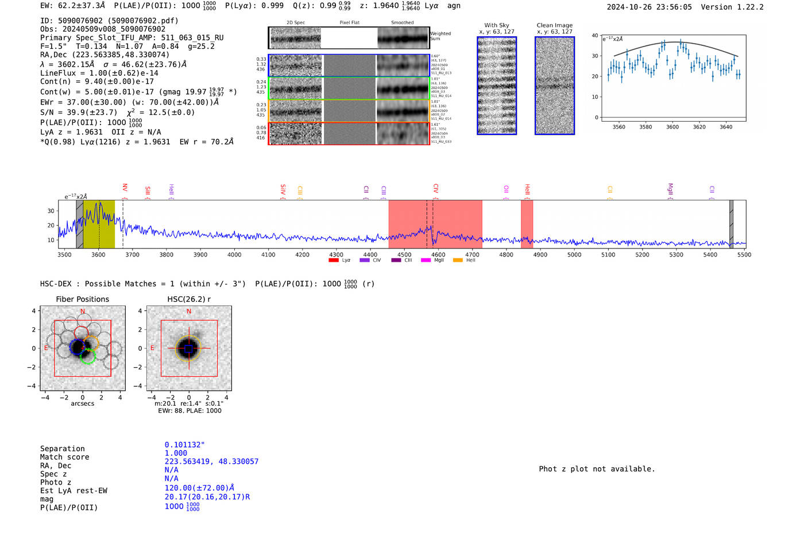This screenshot has height=547, width=804.
Task: Select the ID: 5090076902 line
Action: tap(109, 21)
